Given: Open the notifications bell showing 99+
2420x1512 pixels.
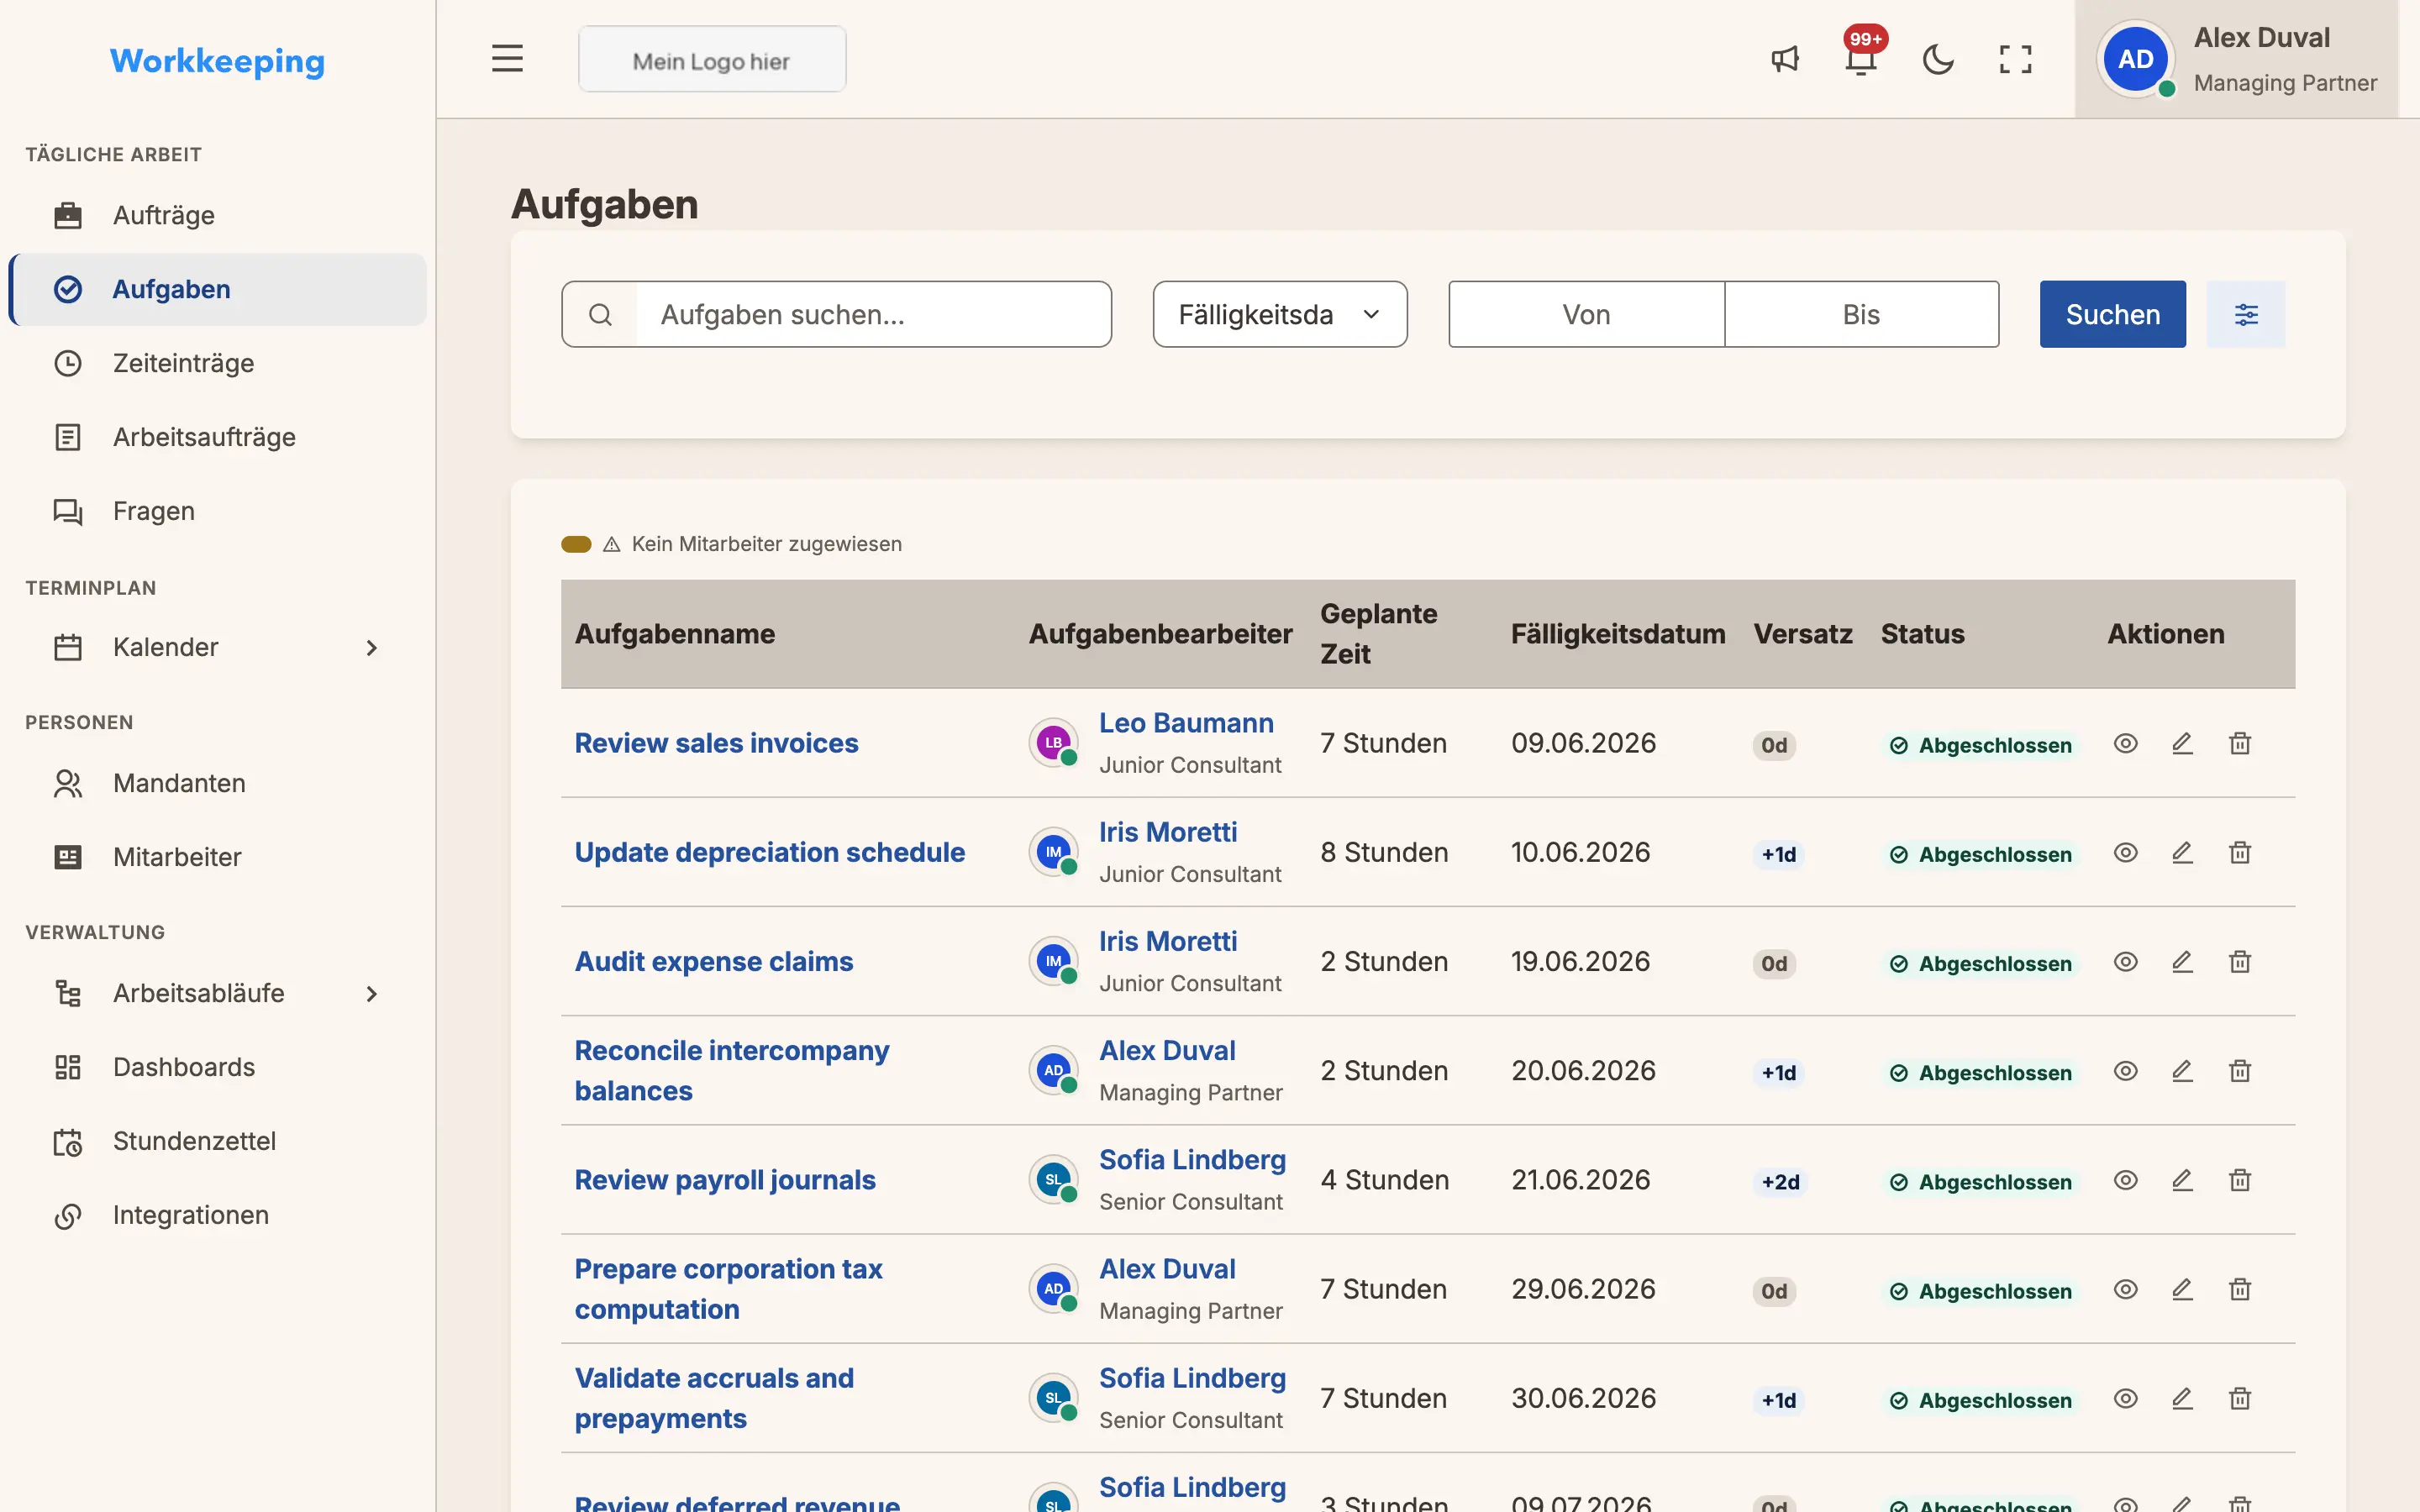Looking at the screenshot, I should coord(1861,59).
